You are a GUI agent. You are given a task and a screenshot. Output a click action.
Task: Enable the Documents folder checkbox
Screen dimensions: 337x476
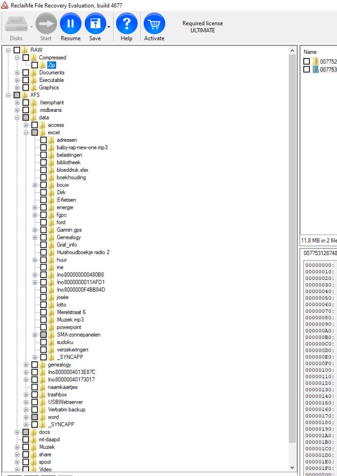26,73
